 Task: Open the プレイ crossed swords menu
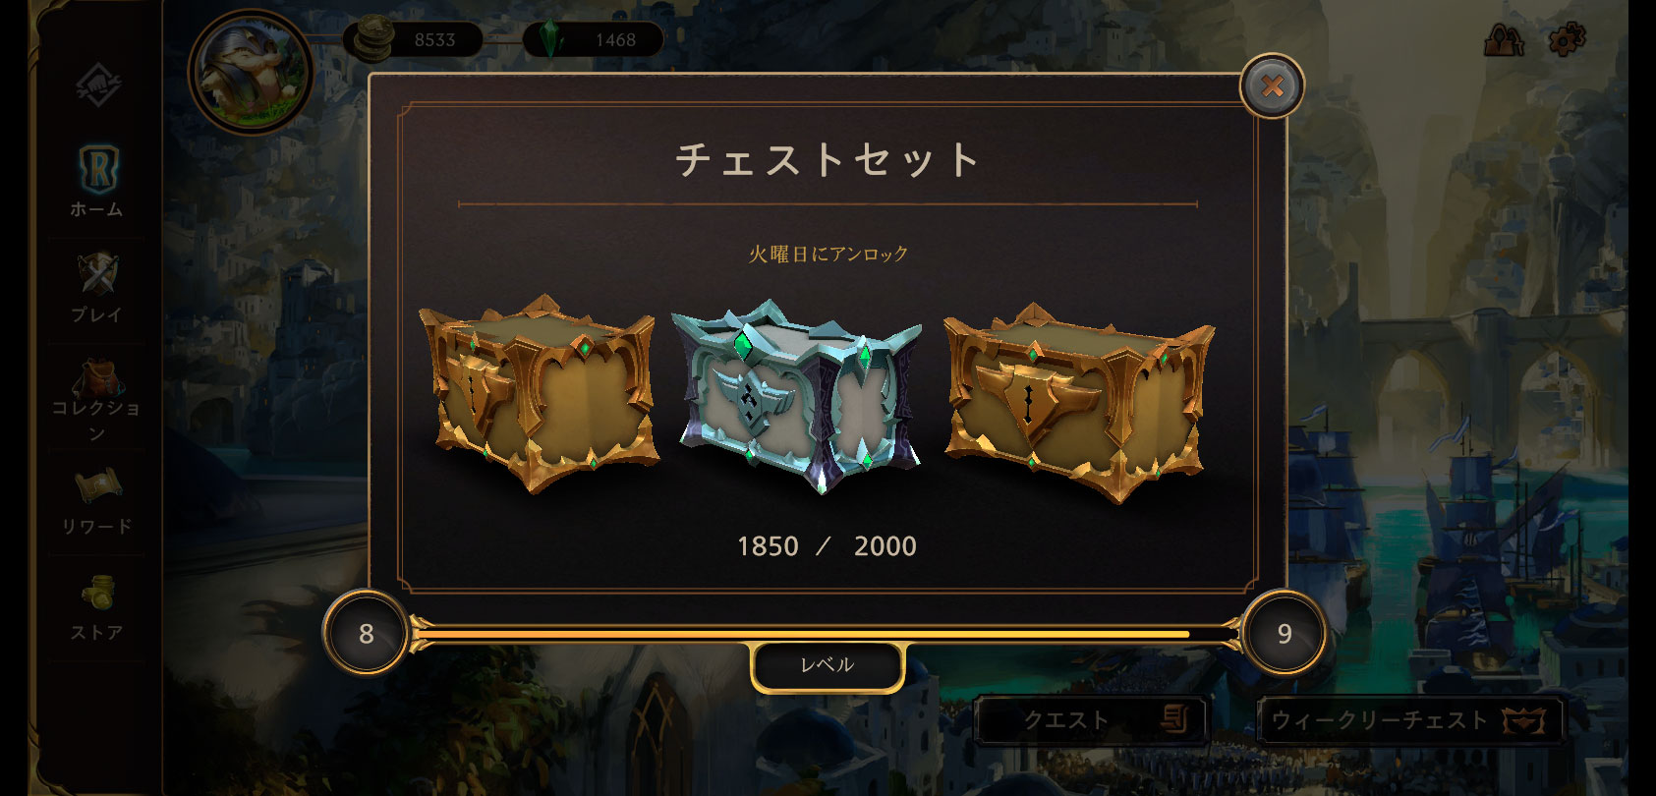[x=96, y=287]
